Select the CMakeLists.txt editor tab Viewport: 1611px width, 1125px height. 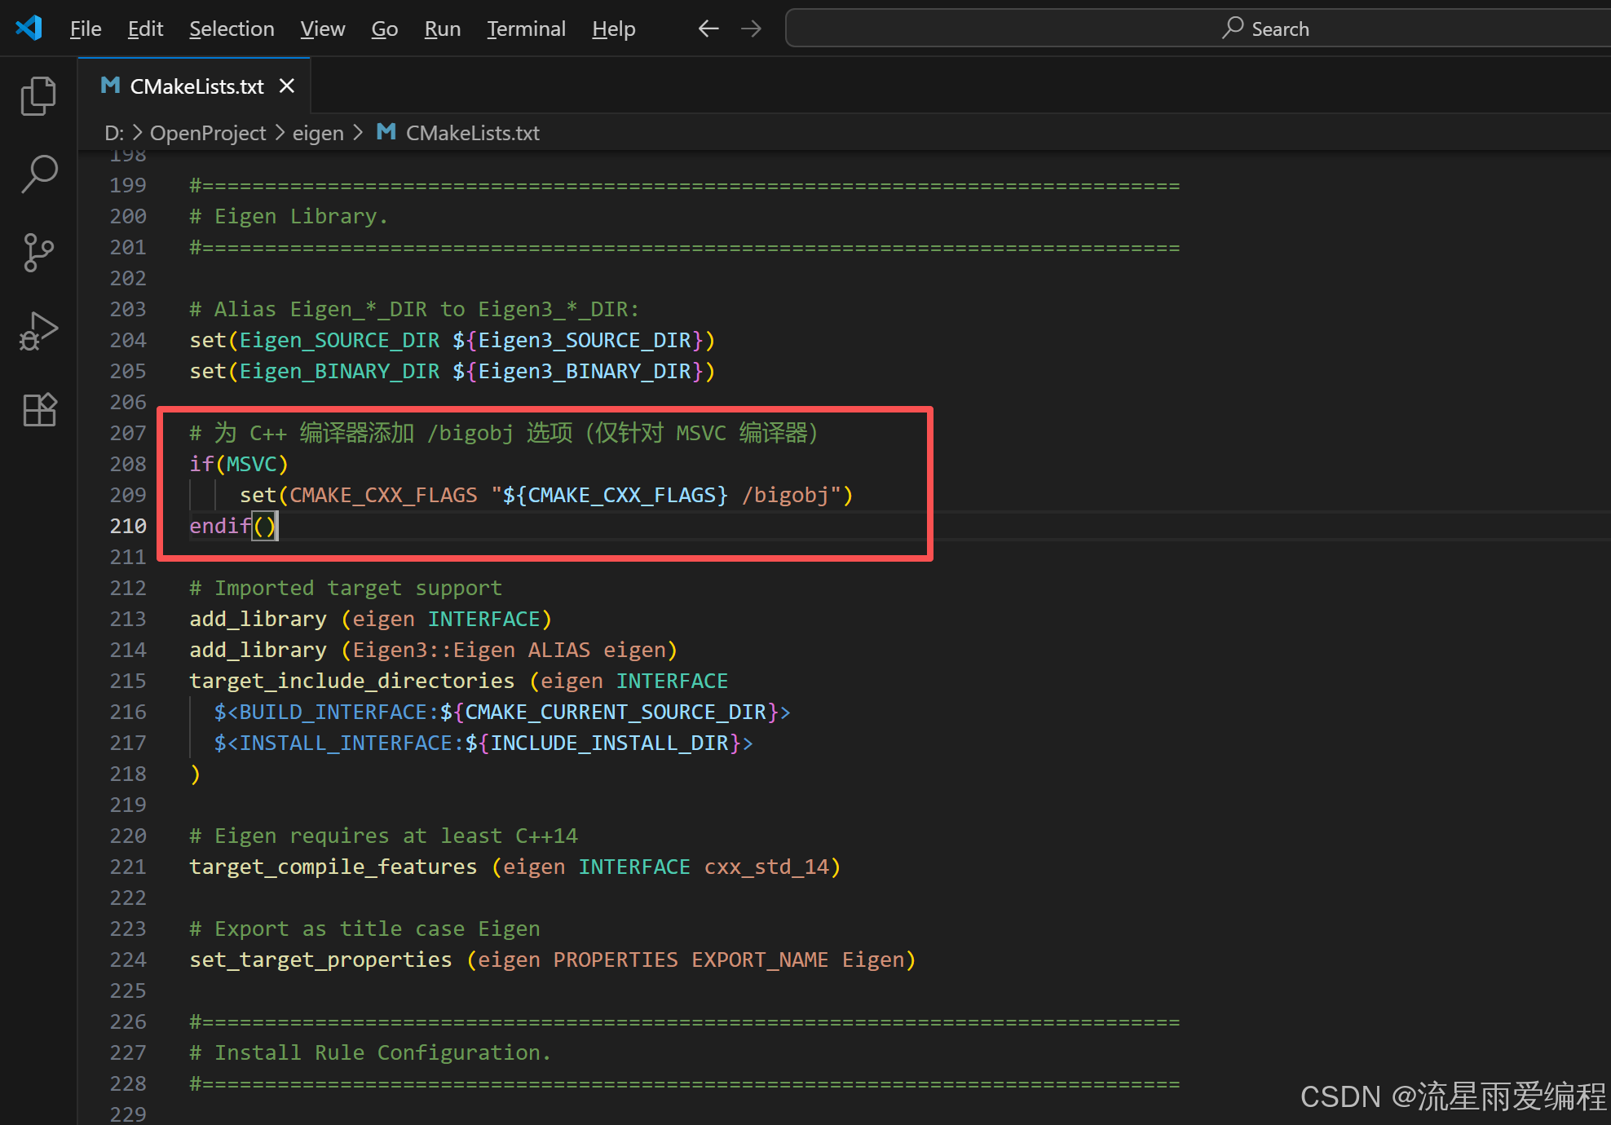pos(196,86)
